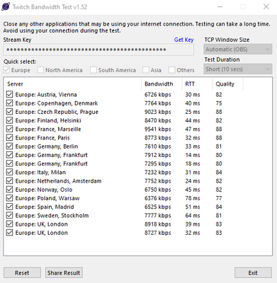This screenshot has height=283, width=277.
Task: Uncheck the Finland, Helsinki server
Action: point(9,120)
